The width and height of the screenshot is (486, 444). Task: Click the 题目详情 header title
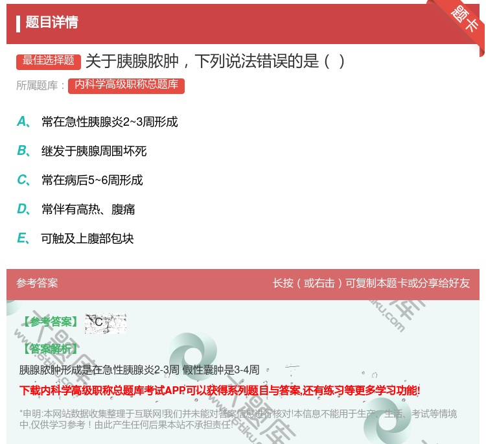tap(52, 22)
